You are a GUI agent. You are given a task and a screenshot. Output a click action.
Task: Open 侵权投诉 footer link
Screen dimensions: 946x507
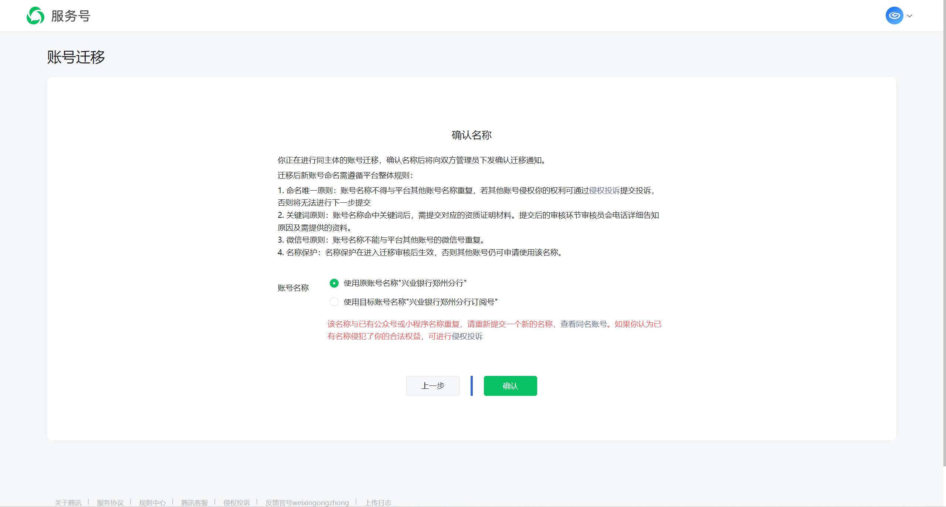237,503
